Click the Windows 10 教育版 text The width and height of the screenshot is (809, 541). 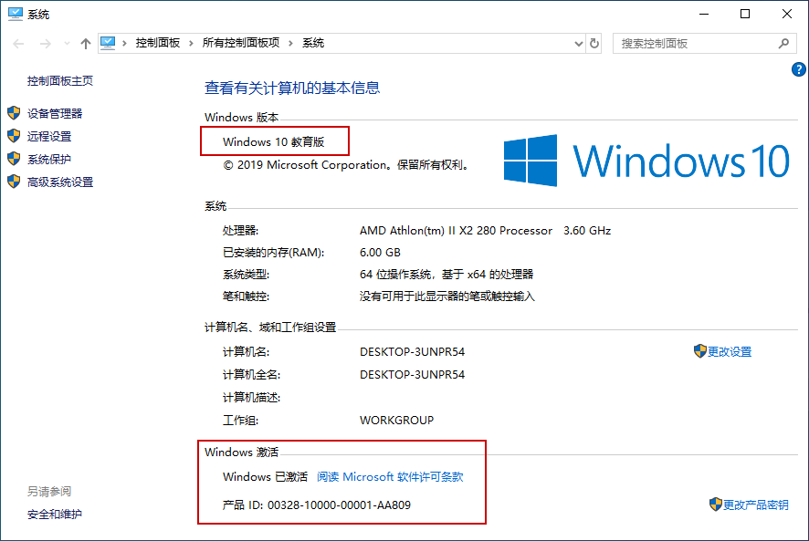tap(273, 141)
